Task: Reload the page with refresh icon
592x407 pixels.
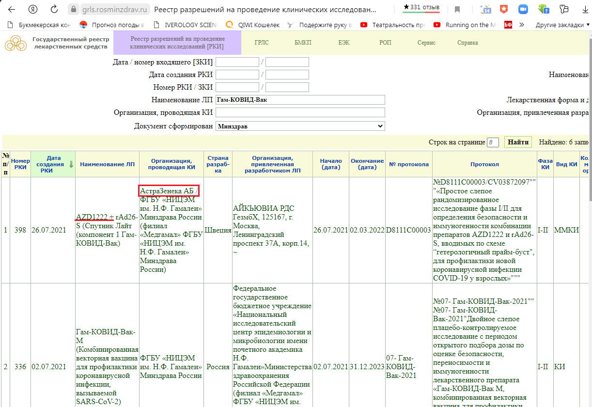Action: tap(54, 9)
